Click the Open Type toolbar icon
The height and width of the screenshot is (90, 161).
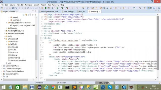(x=93, y=8)
